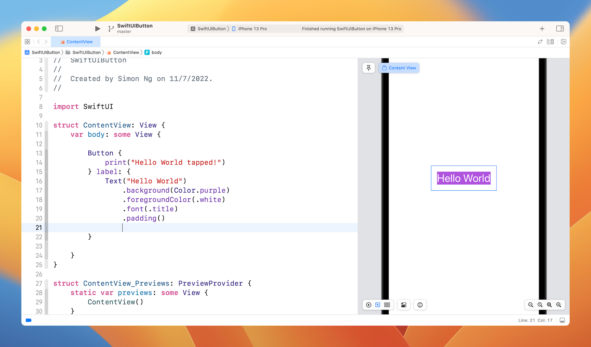
Task: Zoom in the preview canvas
Action: (559, 305)
